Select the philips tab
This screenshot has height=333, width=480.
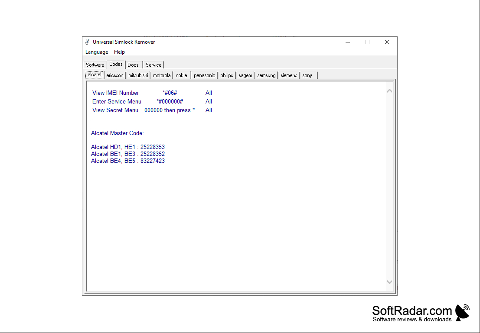[226, 75]
